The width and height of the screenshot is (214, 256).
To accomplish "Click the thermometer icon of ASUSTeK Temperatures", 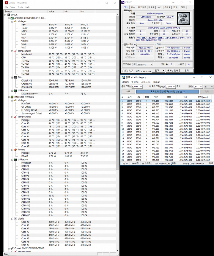I will point(15,51).
